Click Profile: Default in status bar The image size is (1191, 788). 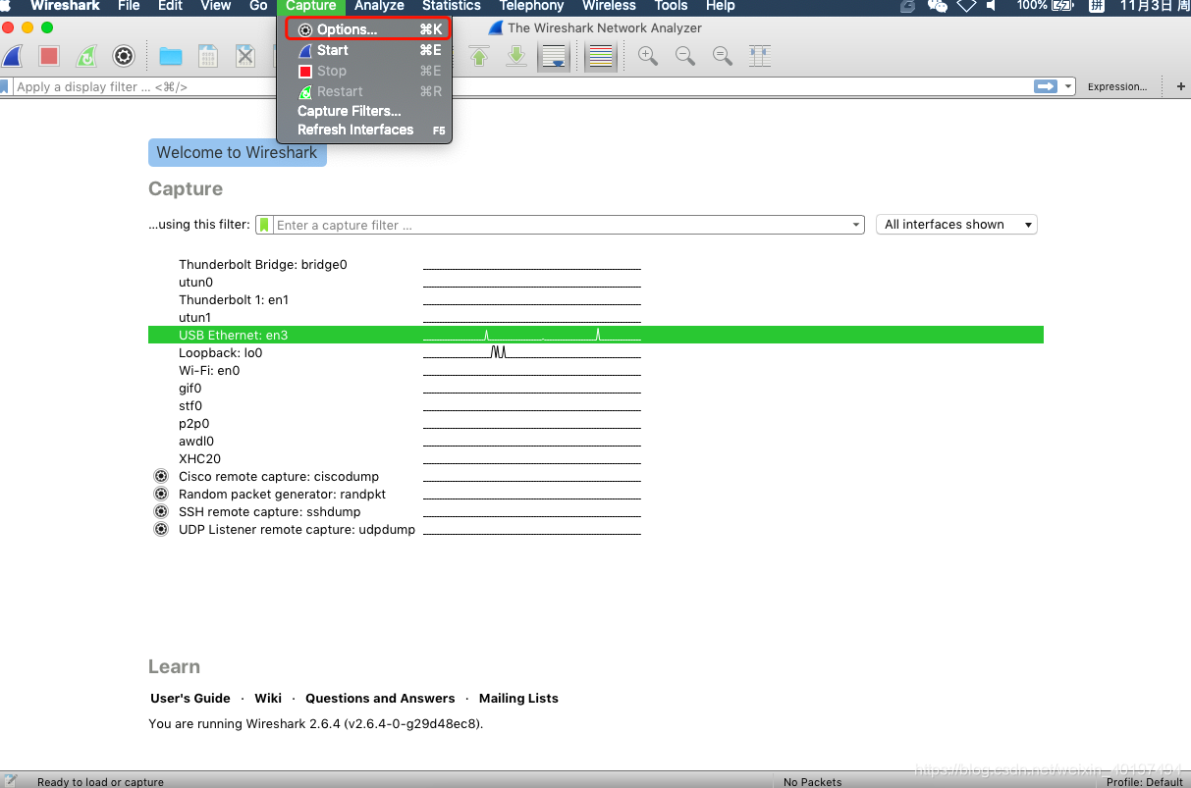point(1144,781)
